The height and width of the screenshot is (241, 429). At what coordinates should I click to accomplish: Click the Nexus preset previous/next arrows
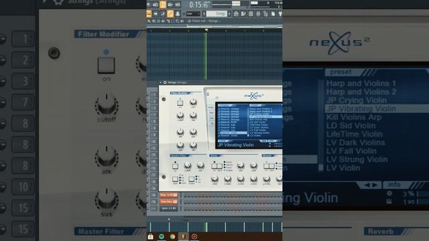pos(263,141)
